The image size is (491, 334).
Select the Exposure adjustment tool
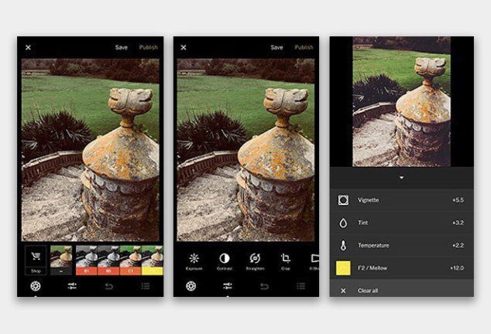pos(194,258)
